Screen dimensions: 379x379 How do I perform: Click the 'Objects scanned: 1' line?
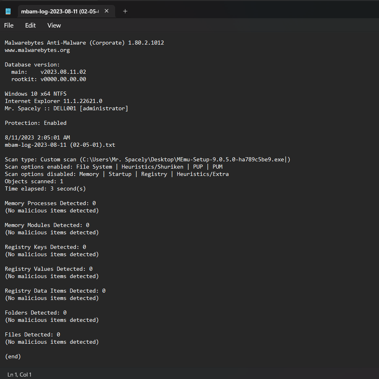pos(34,181)
